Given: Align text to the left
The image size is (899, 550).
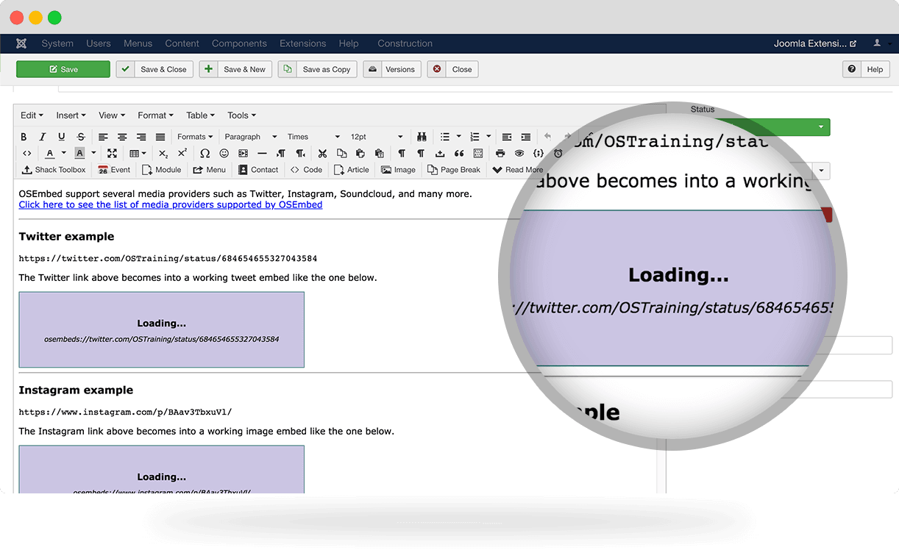Looking at the screenshot, I should (103, 137).
